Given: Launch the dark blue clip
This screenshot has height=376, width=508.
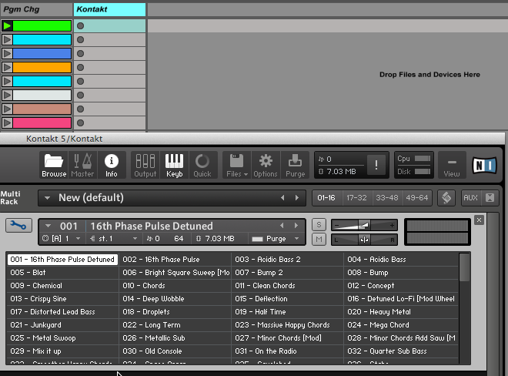Looking at the screenshot, I should pyautogui.click(x=7, y=53).
